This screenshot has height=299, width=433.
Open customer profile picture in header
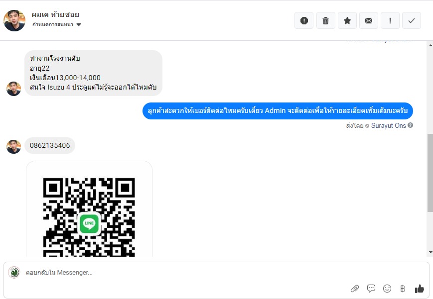[14, 20]
